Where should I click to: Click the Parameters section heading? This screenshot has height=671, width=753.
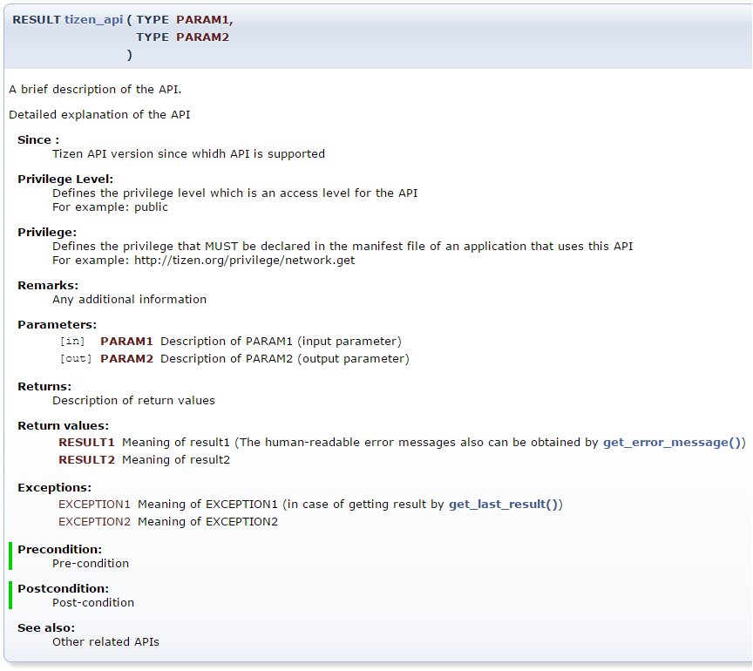[x=57, y=324]
